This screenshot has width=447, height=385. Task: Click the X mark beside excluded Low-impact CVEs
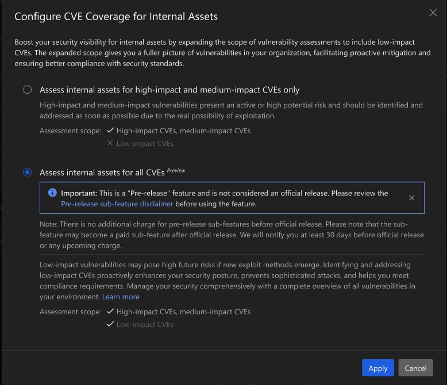click(x=110, y=144)
